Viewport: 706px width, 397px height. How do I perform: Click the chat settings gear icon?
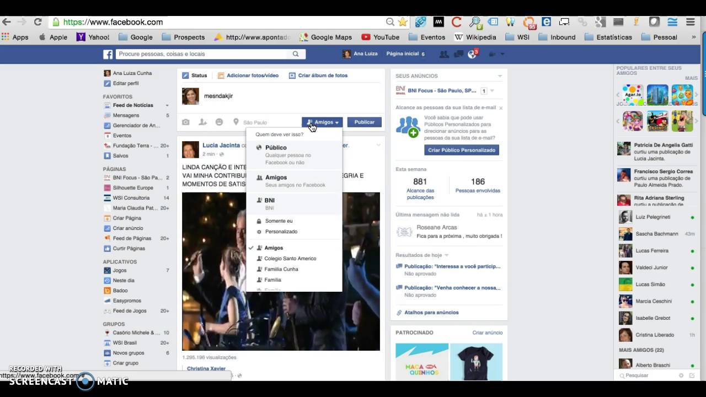coord(681,375)
